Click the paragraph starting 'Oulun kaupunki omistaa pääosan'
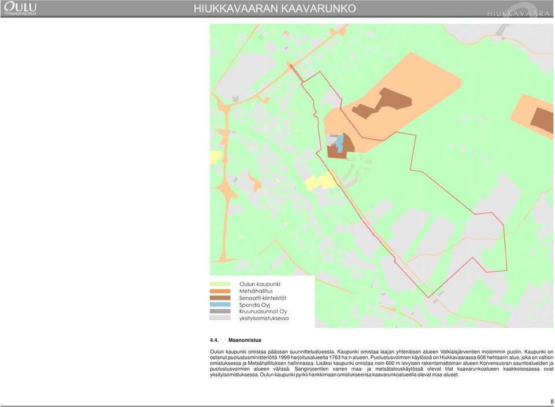This screenshot has width=555, height=407. coord(381,363)
